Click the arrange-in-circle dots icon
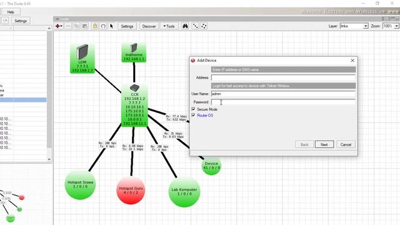This screenshot has height=225, width=400. (204, 26)
